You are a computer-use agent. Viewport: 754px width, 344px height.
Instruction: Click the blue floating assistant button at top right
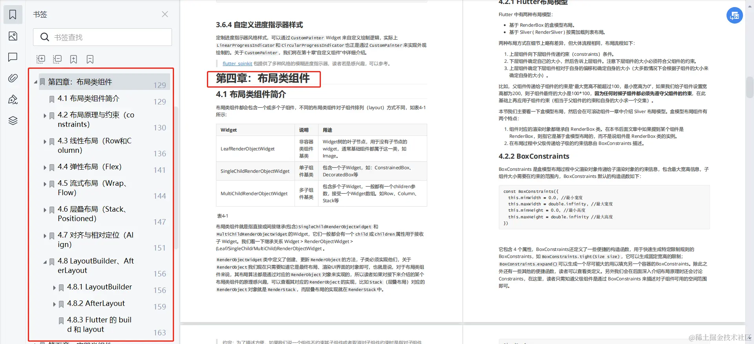tap(734, 16)
